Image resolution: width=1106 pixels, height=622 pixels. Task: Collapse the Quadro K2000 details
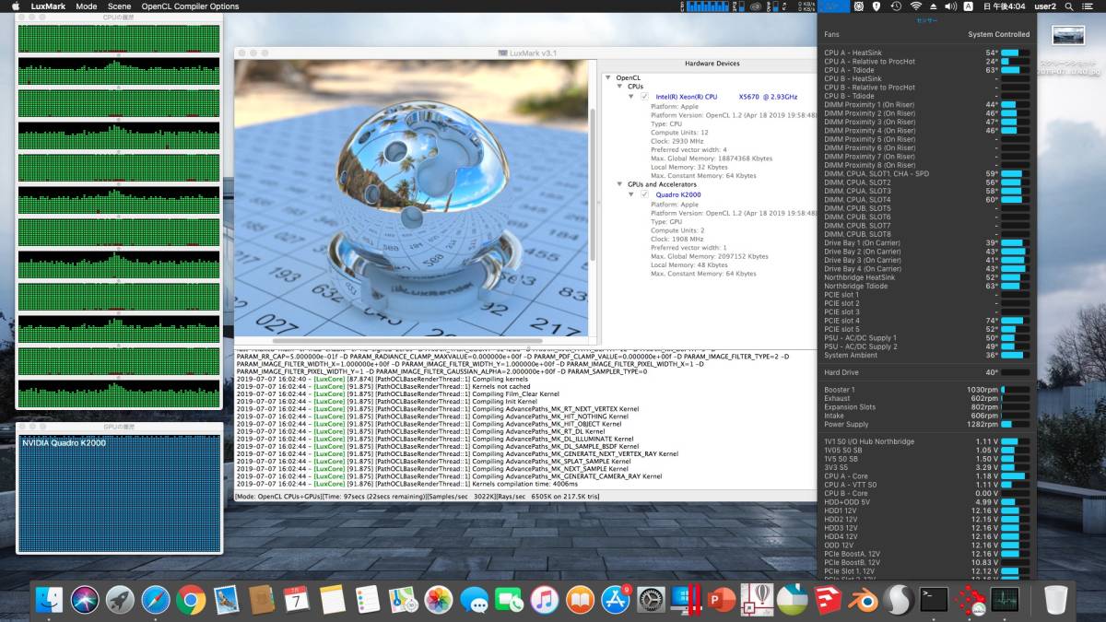click(x=632, y=194)
